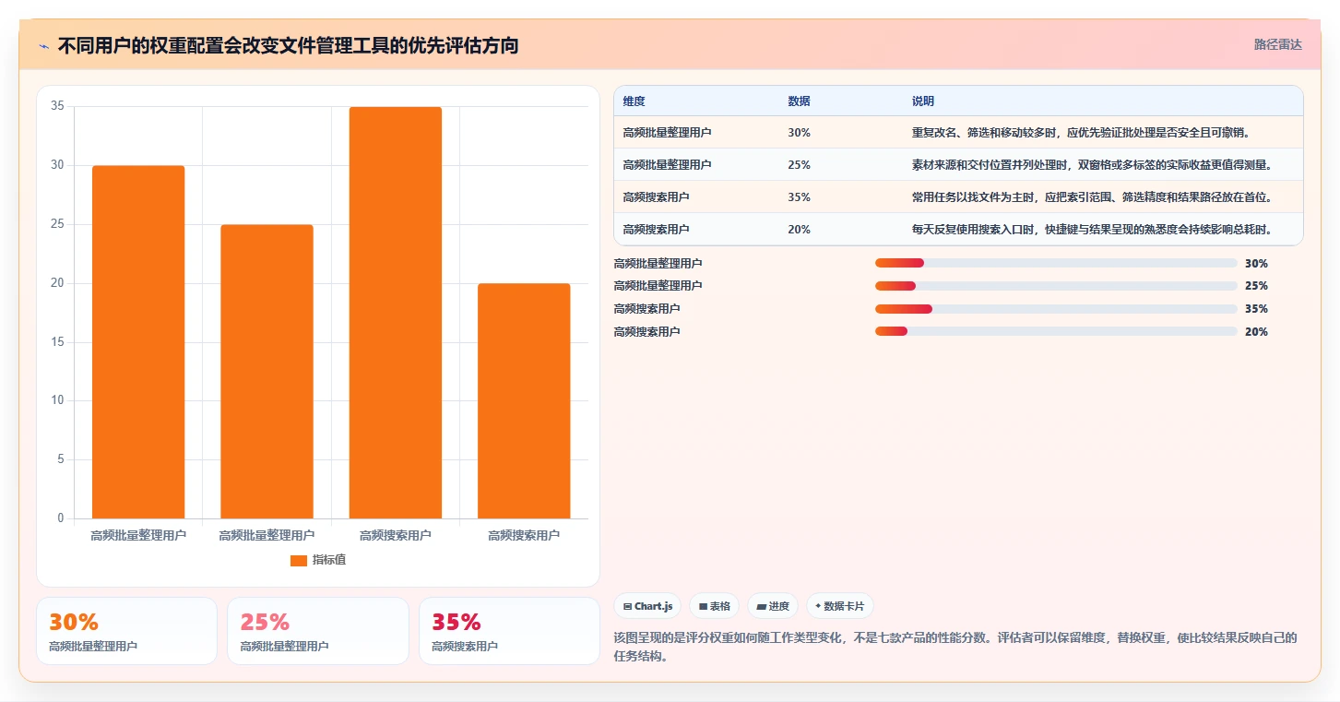Image resolution: width=1340 pixels, height=702 pixels.
Task: Click the progress bar labeled 20%
Action: (x=1056, y=332)
